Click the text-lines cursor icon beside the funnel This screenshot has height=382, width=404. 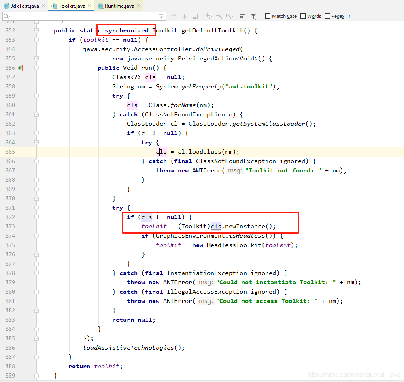coord(243,17)
